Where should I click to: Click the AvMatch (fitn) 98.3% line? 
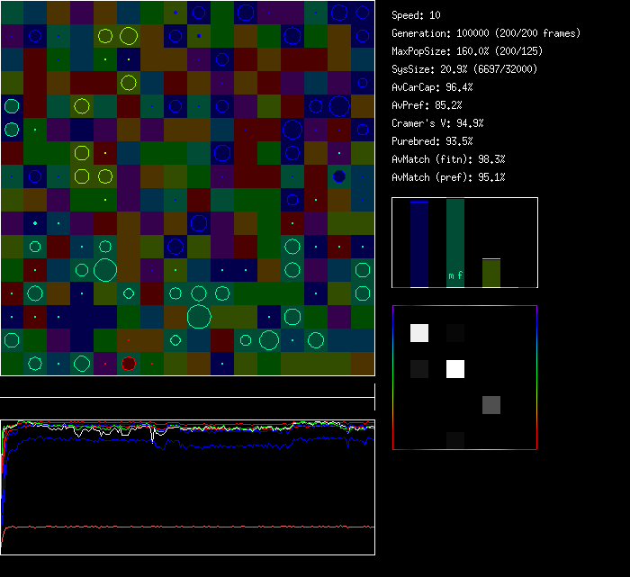point(448,159)
